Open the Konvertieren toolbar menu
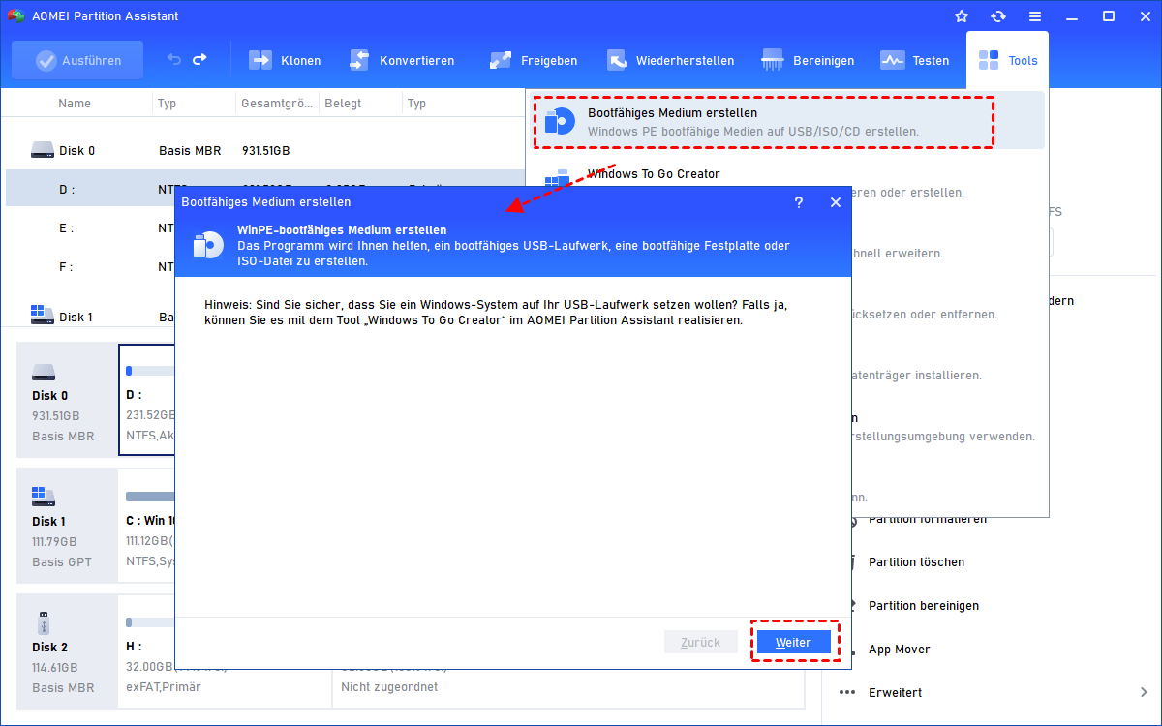Screen dimensions: 1162x726 coord(401,60)
